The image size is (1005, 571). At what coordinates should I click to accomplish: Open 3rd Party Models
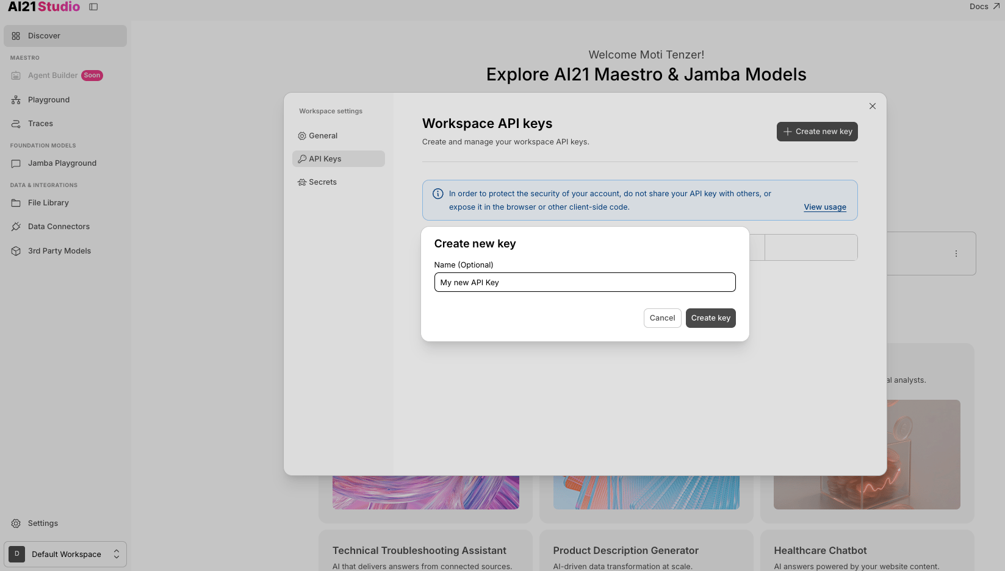pos(65,251)
